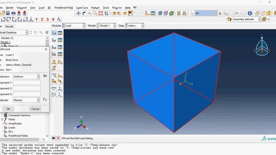
Task: Toggle perspective view icon on
Action: [x=184, y=13]
